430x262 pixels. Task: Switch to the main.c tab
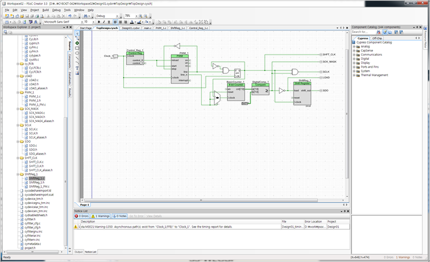coord(148,28)
